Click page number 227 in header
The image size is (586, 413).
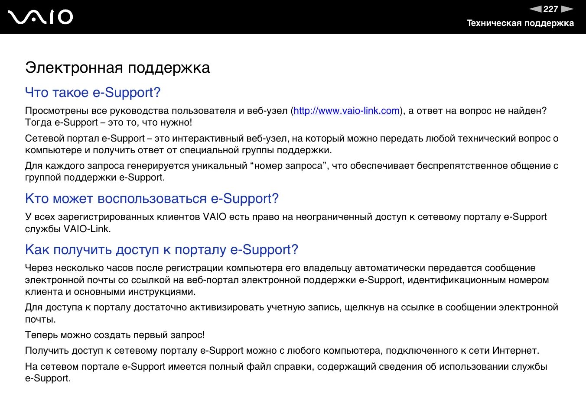(x=551, y=9)
